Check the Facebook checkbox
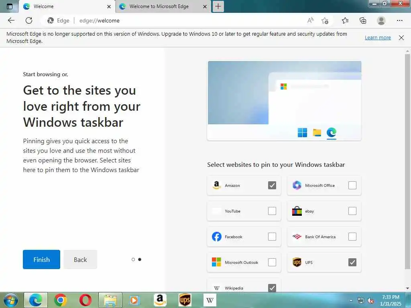This screenshot has width=411, height=308. click(x=272, y=237)
